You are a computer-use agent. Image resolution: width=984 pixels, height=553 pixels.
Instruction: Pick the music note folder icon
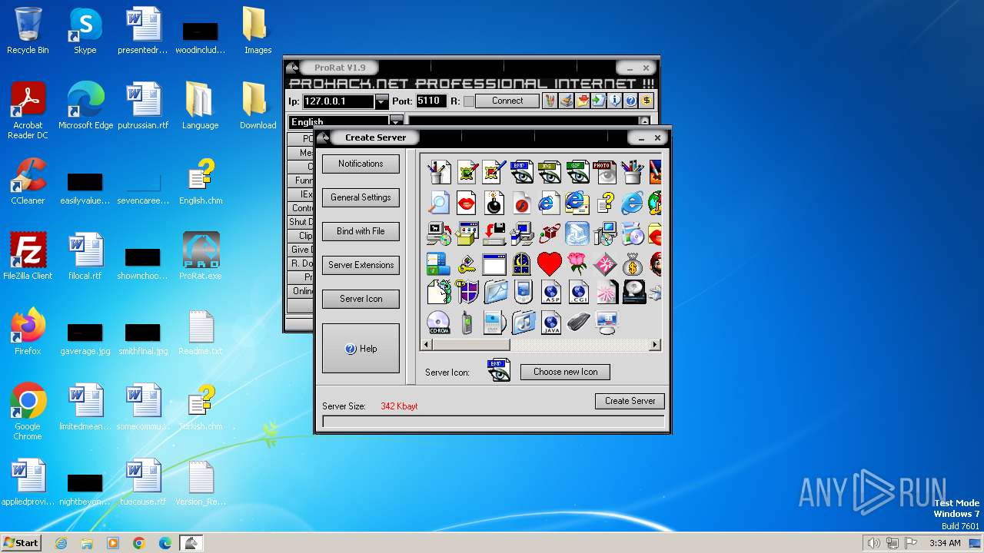coord(523,323)
